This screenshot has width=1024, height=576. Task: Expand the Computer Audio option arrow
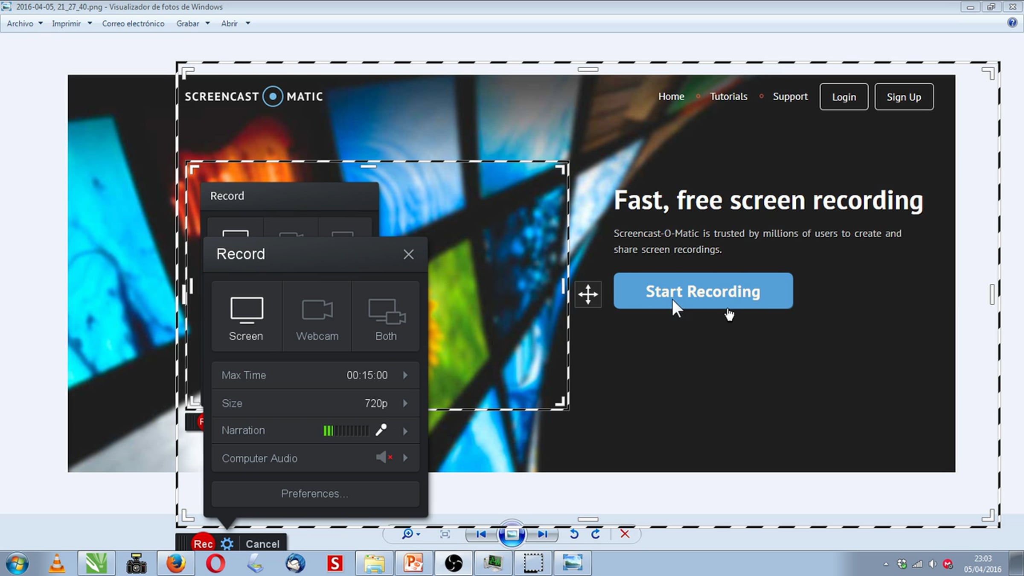click(405, 458)
